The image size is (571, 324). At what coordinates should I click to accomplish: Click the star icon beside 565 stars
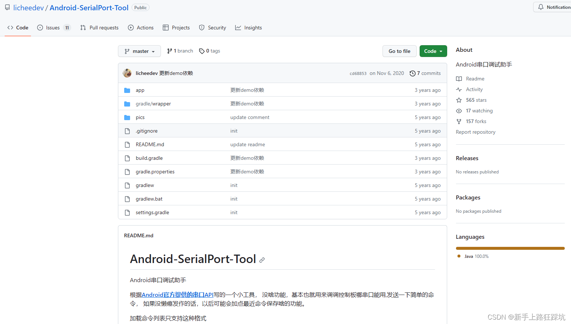click(x=459, y=100)
